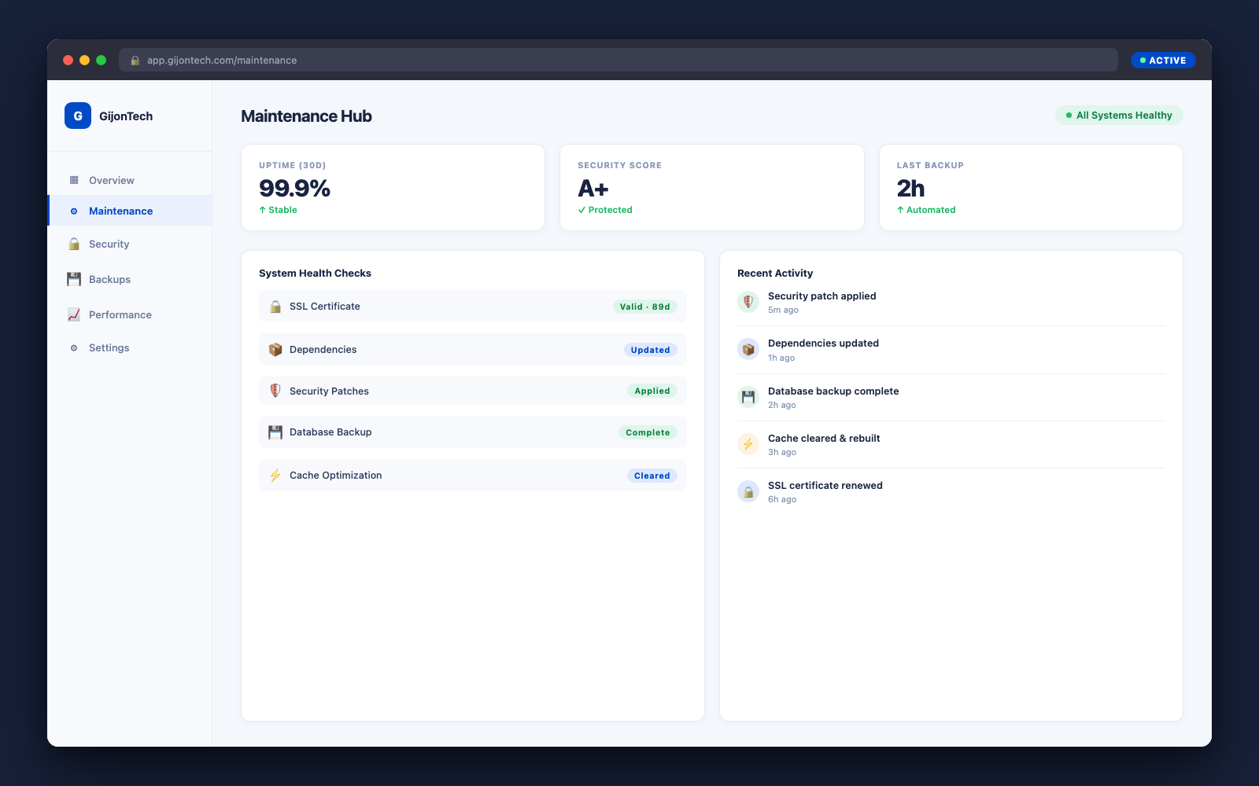Open the Uptime (30D) card
The image size is (1259, 786).
(x=393, y=187)
